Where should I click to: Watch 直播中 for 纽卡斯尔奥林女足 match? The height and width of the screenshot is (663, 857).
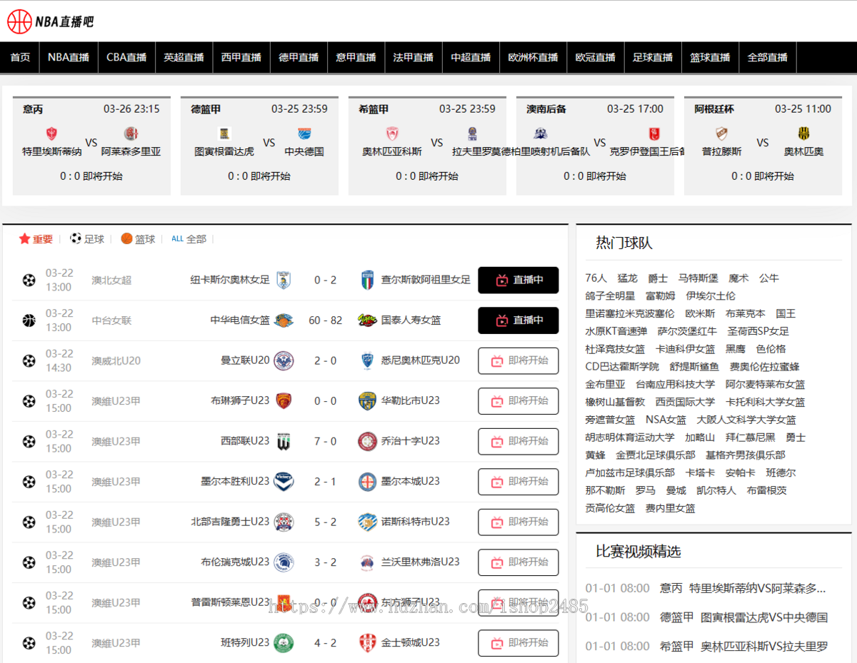pos(518,280)
